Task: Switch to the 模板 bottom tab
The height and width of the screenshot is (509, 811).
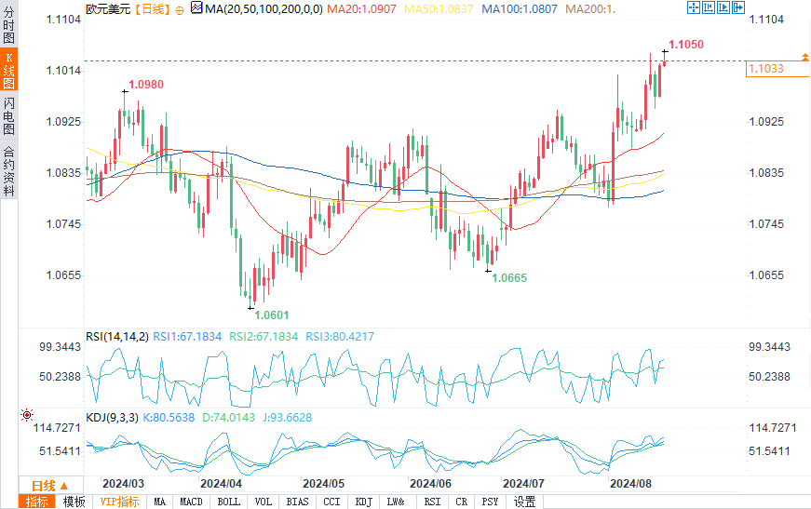Action: click(x=74, y=502)
